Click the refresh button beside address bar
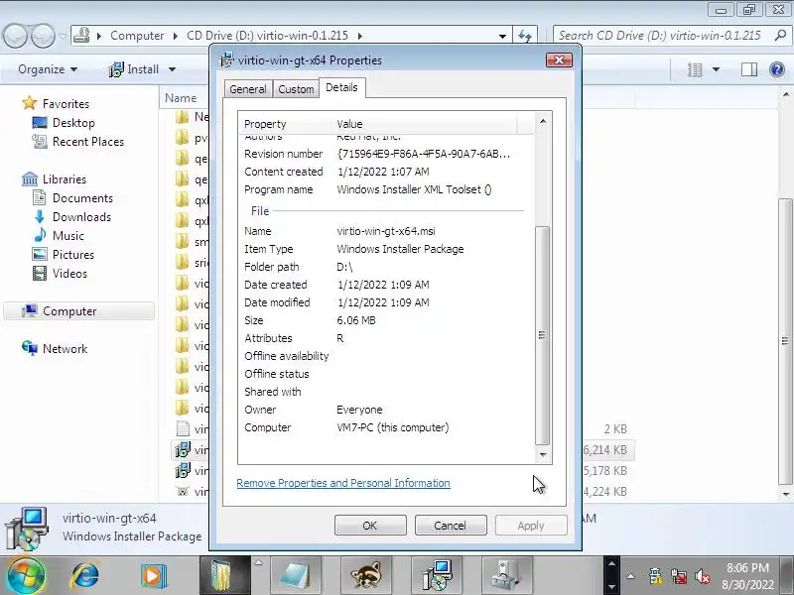The height and width of the screenshot is (595, 794). (x=525, y=36)
